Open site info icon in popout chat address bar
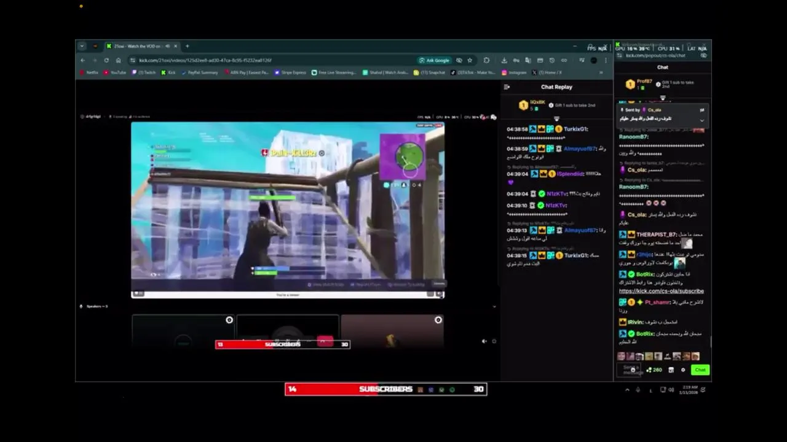Screen dimensions: 787x442 (x=620, y=56)
